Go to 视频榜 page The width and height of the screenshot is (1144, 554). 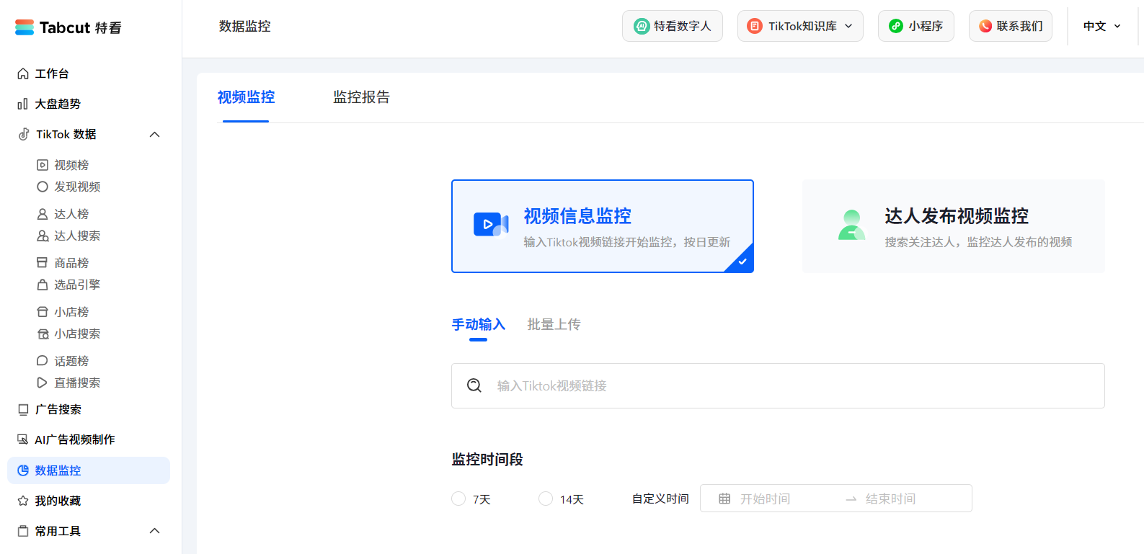71,165
